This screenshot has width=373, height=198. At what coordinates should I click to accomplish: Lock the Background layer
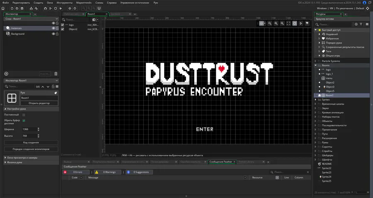57,34
